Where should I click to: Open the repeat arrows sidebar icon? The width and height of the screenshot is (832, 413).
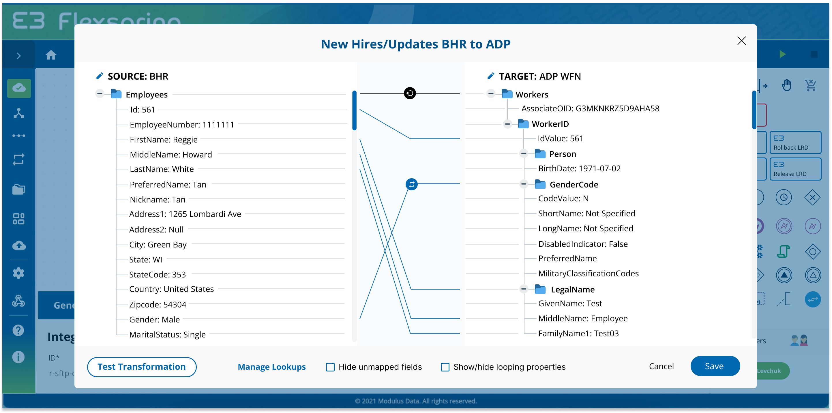[19, 159]
